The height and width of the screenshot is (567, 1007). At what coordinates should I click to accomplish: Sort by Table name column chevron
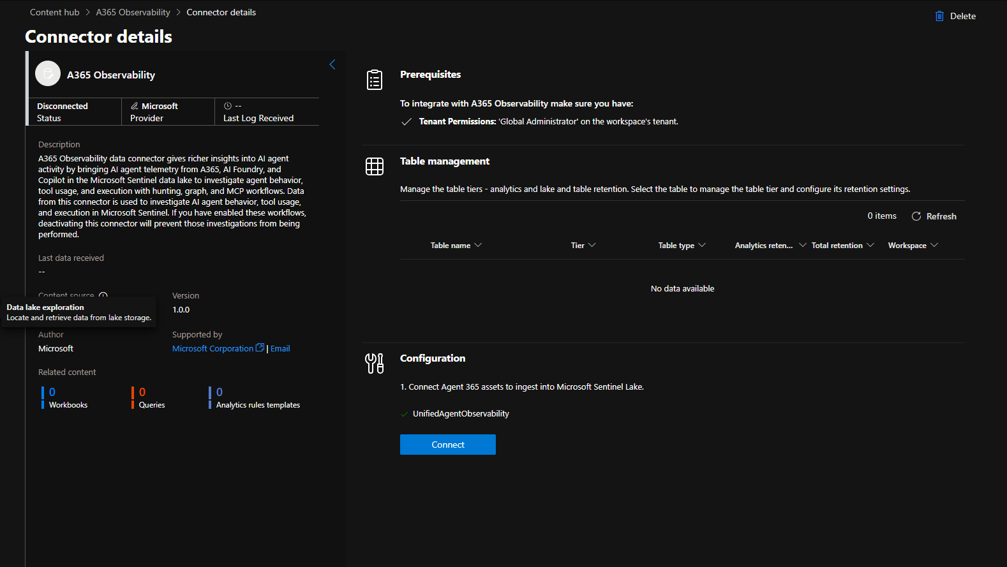(478, 245)
